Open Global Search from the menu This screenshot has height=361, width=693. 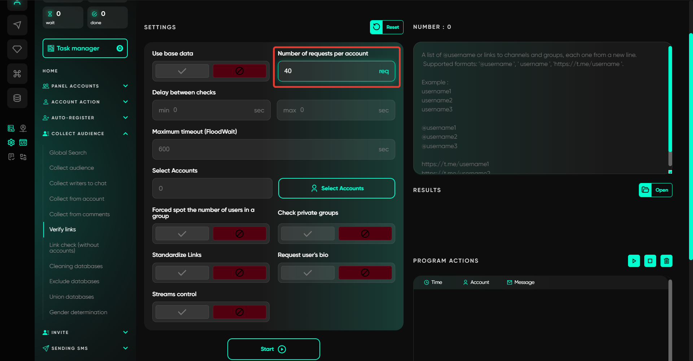point(68,153)
